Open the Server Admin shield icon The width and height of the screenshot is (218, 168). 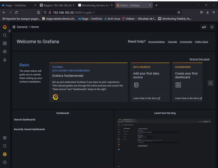tap(5, 146)
